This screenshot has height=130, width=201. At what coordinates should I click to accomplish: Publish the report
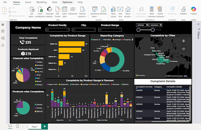(x=183, y=11)
